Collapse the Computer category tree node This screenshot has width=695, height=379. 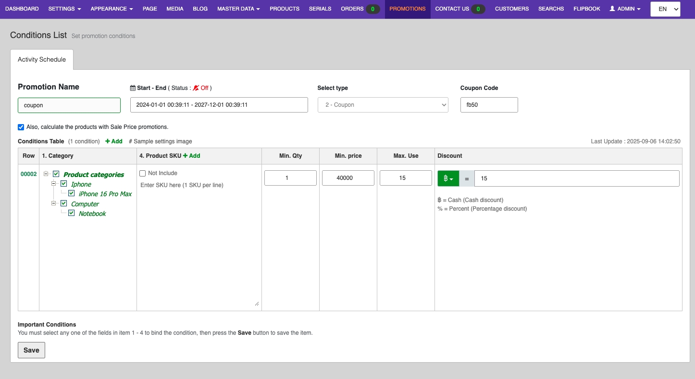pos(54,203)
